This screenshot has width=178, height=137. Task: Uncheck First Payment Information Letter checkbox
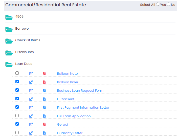17,107
